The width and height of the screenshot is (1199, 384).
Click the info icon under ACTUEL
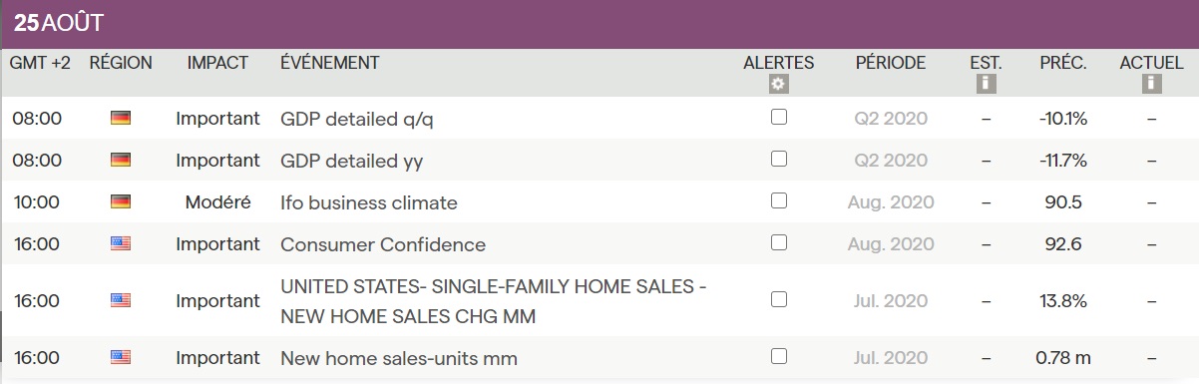1151,84
